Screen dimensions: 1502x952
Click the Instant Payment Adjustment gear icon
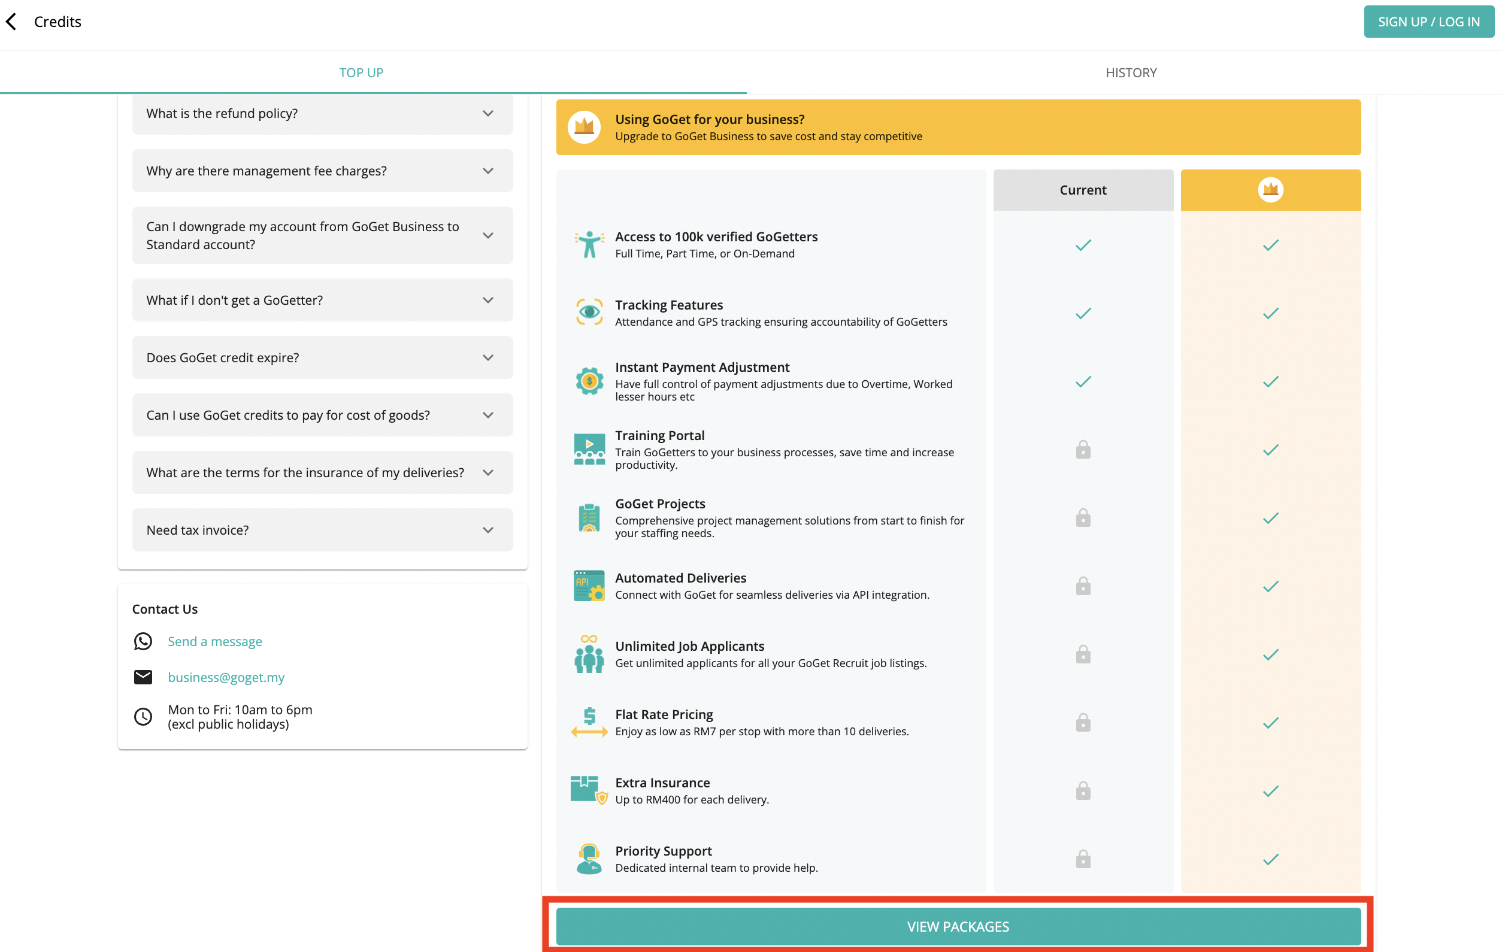pyautogui.click(x=589, y=381)
